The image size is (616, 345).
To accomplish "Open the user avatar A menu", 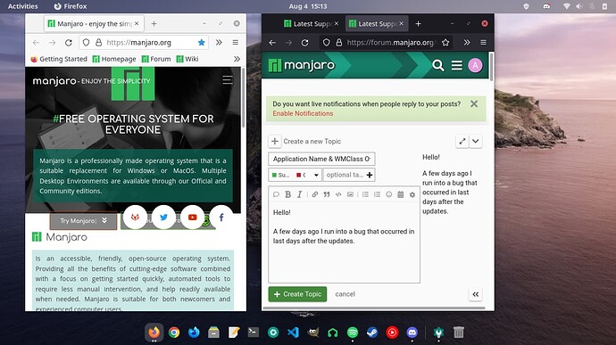I will pyautogui.click(x=475, y=65).
